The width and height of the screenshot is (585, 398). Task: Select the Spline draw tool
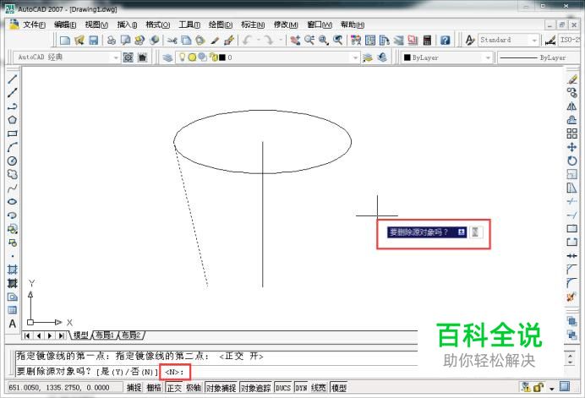pyautogui.click(x=13, y=188)
